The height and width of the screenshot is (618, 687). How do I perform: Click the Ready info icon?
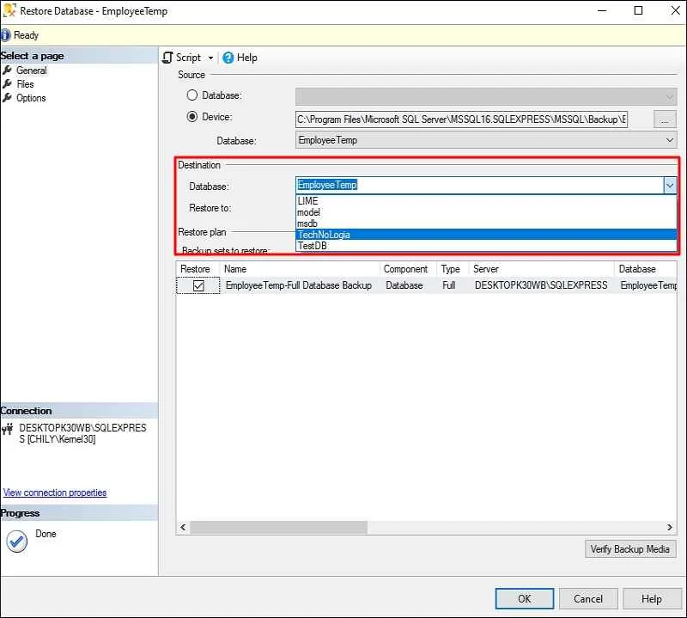click(x=5, y=35)
